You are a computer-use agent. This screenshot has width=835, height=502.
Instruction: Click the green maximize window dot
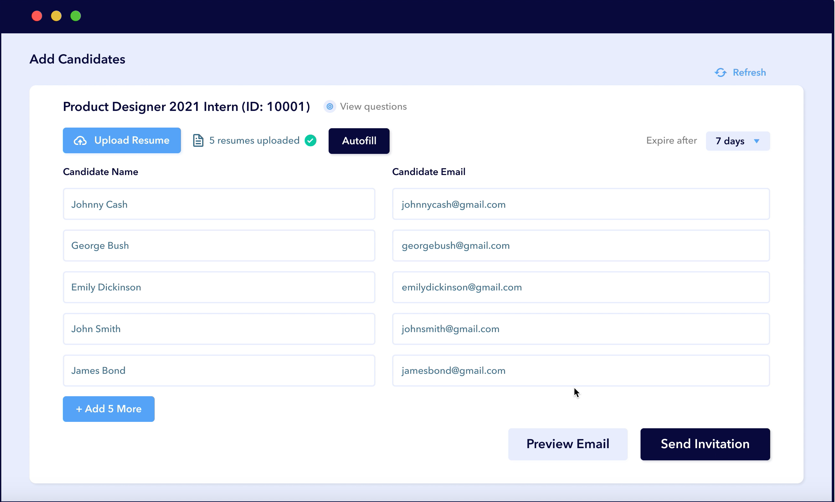click(x=75, y=16)
